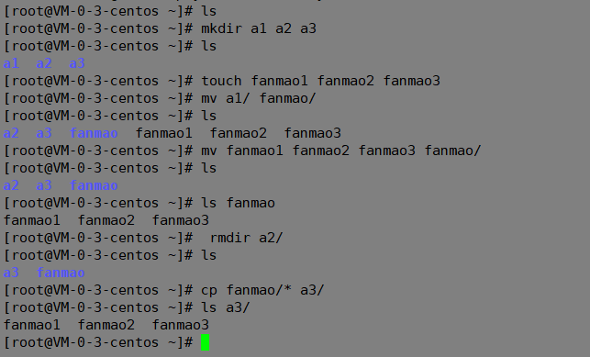Click the 'cp fanmao/* a3/' command

262,290
